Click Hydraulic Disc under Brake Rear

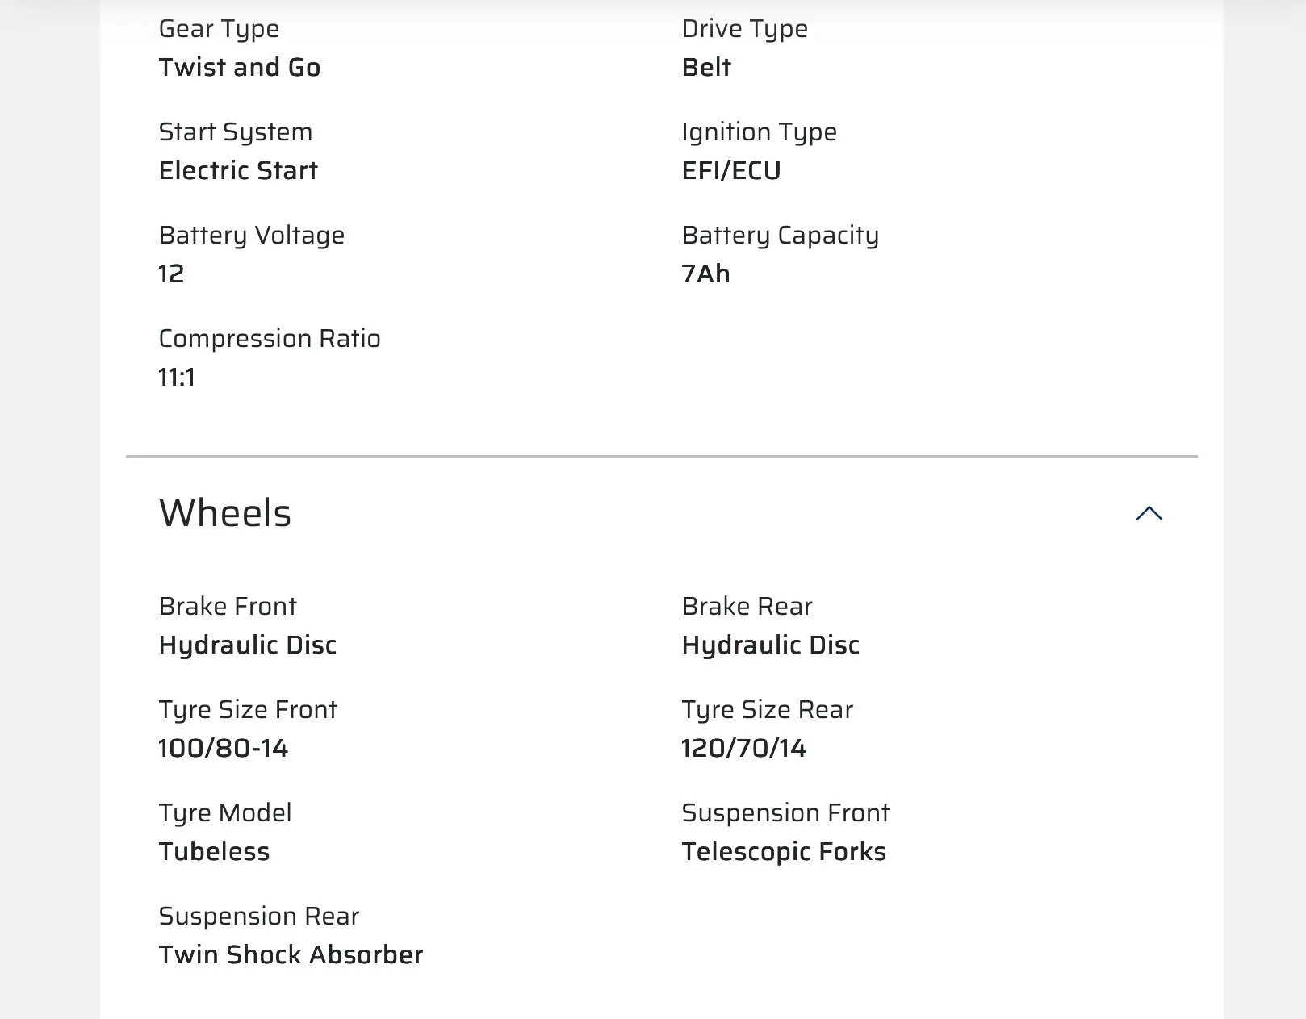click(x=771, y=645)
